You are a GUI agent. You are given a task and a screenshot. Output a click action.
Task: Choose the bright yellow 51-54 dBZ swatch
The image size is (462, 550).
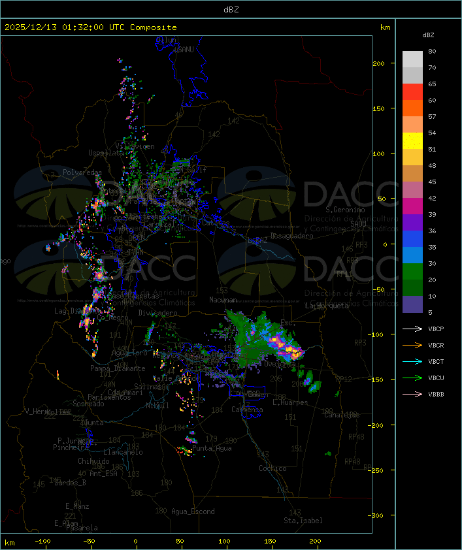pos(412,140)
